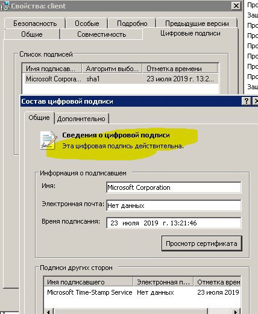
Task: Click the Эта цифровая подпись действительна text
Action: (123, 146)
